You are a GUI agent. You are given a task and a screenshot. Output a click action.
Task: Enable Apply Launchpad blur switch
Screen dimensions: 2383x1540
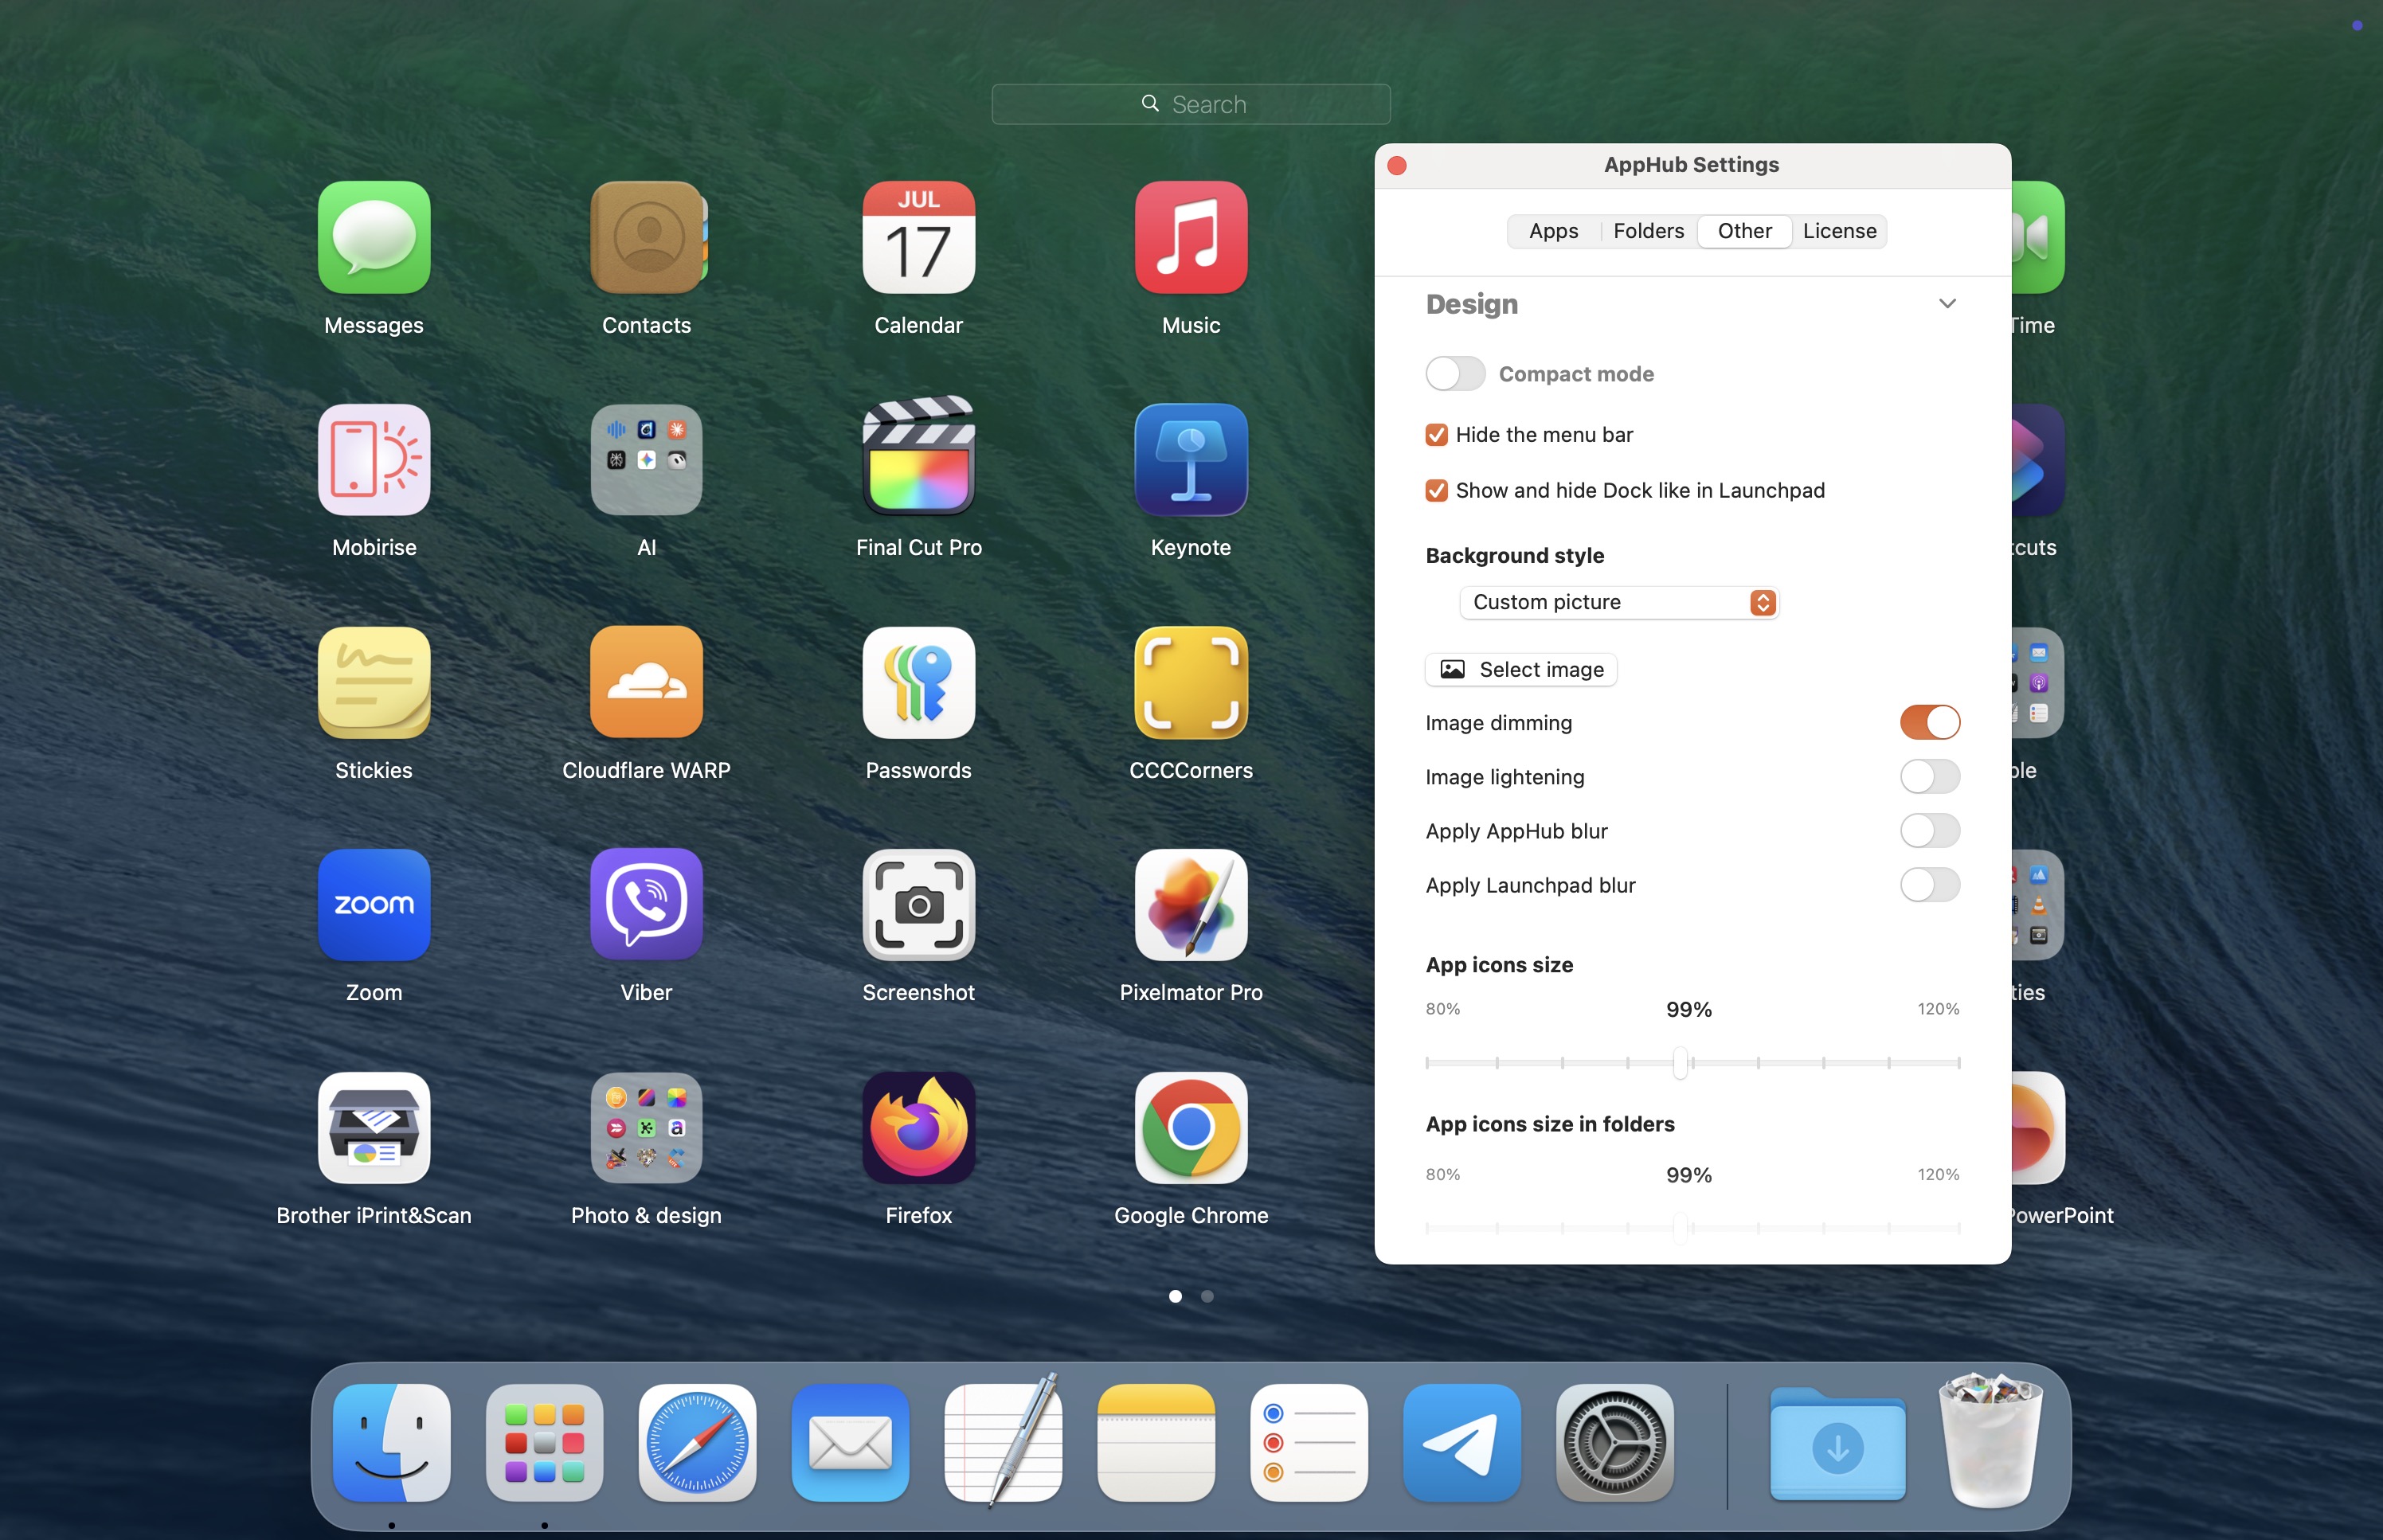[x=1930, y=884]
